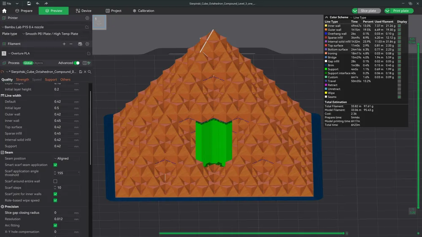This screenshot has width=422, height=237.
Task: Open the Strength settings tab
Action: point(22,79)
